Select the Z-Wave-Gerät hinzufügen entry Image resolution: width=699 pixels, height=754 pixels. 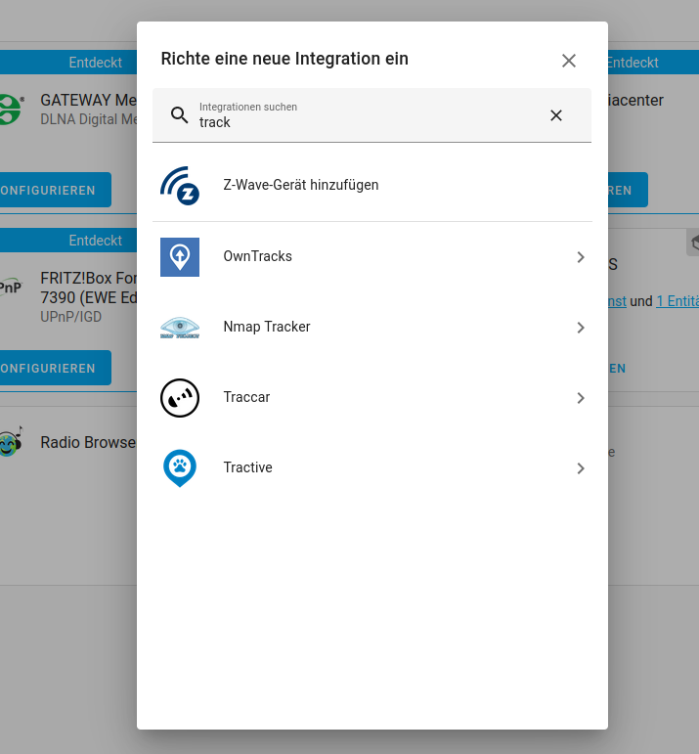coord(301,185)
